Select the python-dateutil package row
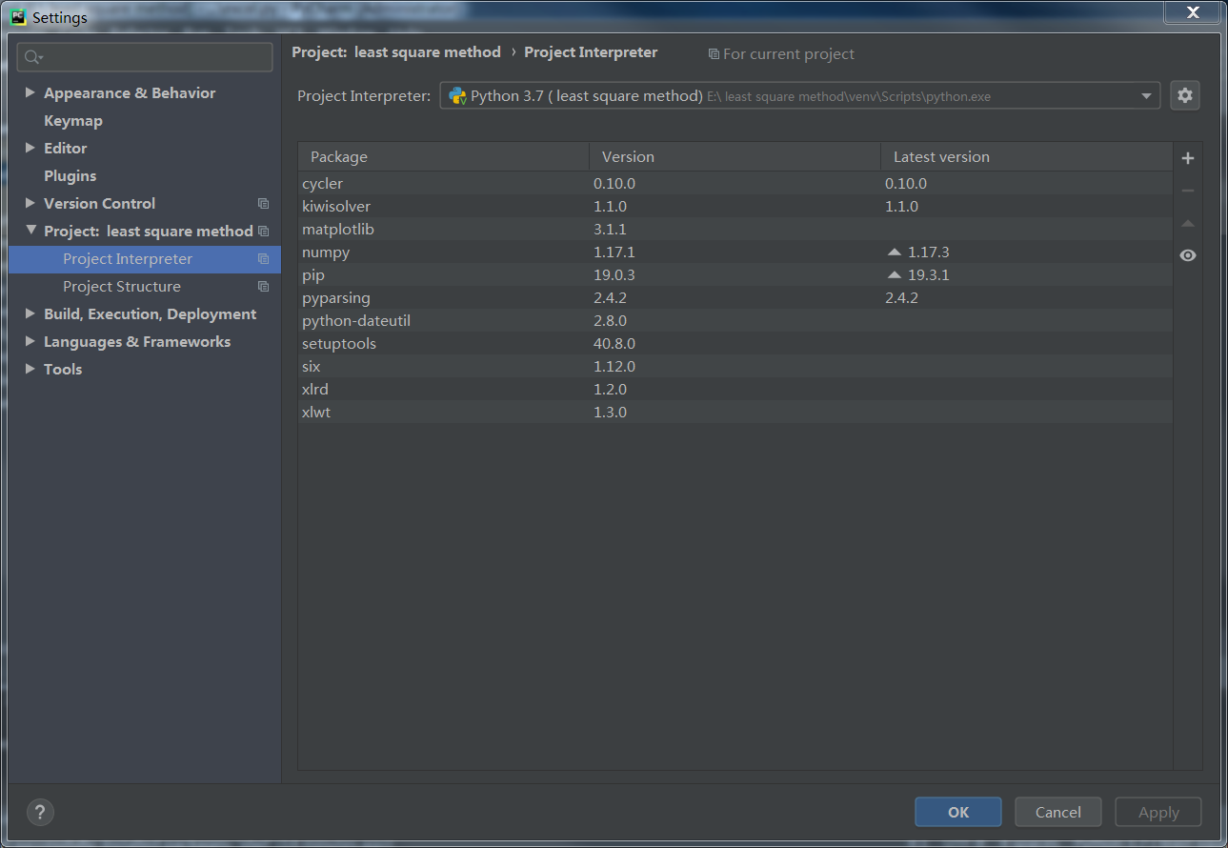The height and width of the screenshot is (848, 1228). pyautogui.click(x=735, y=320)
